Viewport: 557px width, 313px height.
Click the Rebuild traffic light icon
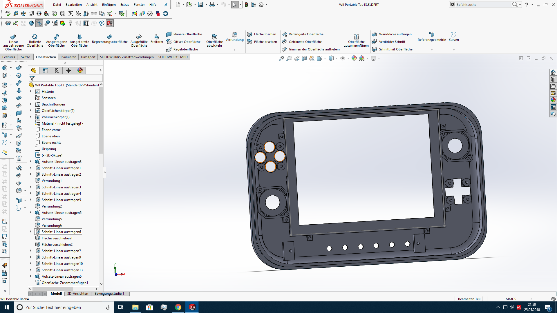(x=246, y=5)
